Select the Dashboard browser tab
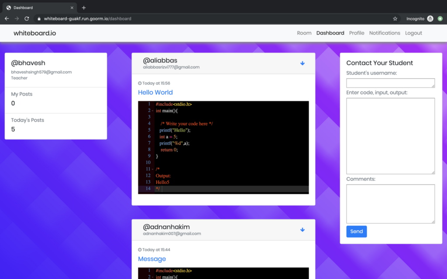447x279 pixels. (x=40, y=8)
